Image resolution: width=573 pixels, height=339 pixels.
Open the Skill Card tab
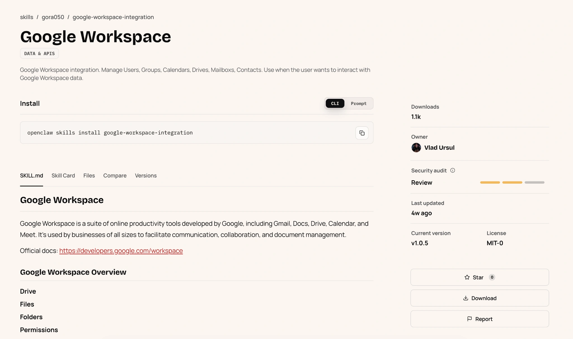click(63, 176)
